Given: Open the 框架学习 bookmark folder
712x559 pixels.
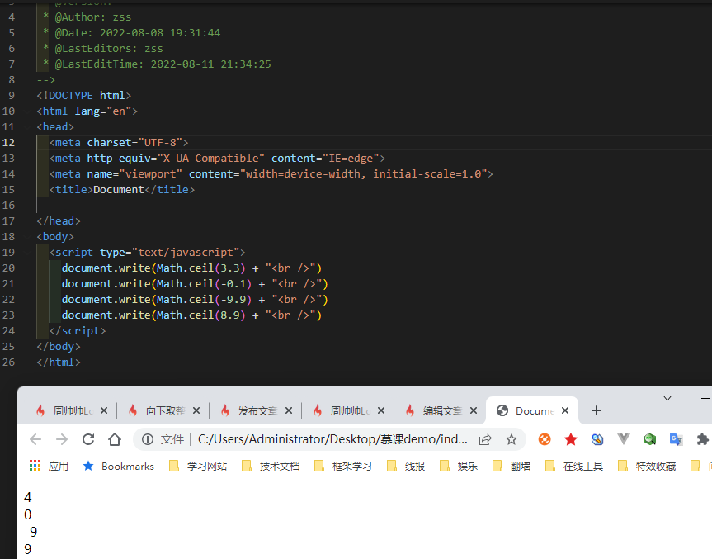Looking at the screenshot, I should click(x=343, y=466).
